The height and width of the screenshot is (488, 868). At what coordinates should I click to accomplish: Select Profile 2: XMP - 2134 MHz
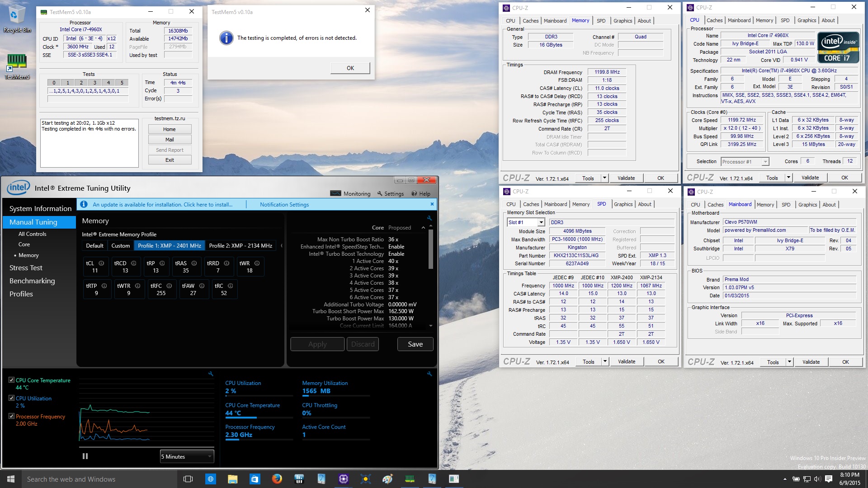pos(241,245)
